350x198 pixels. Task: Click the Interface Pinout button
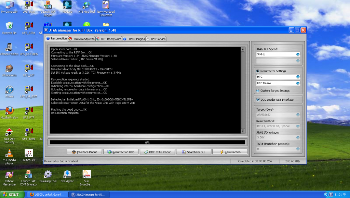point(84,152)
